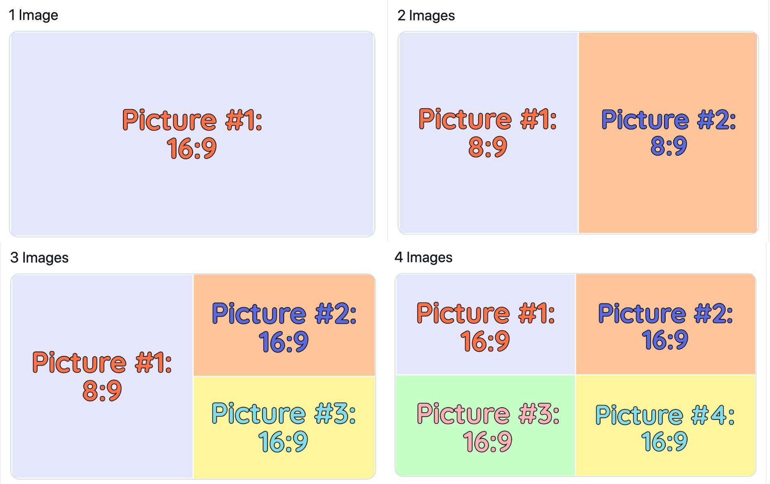Select Picture #1 in the 2 Images layout
Screen dimensions: 770x484
coord(488,192)
